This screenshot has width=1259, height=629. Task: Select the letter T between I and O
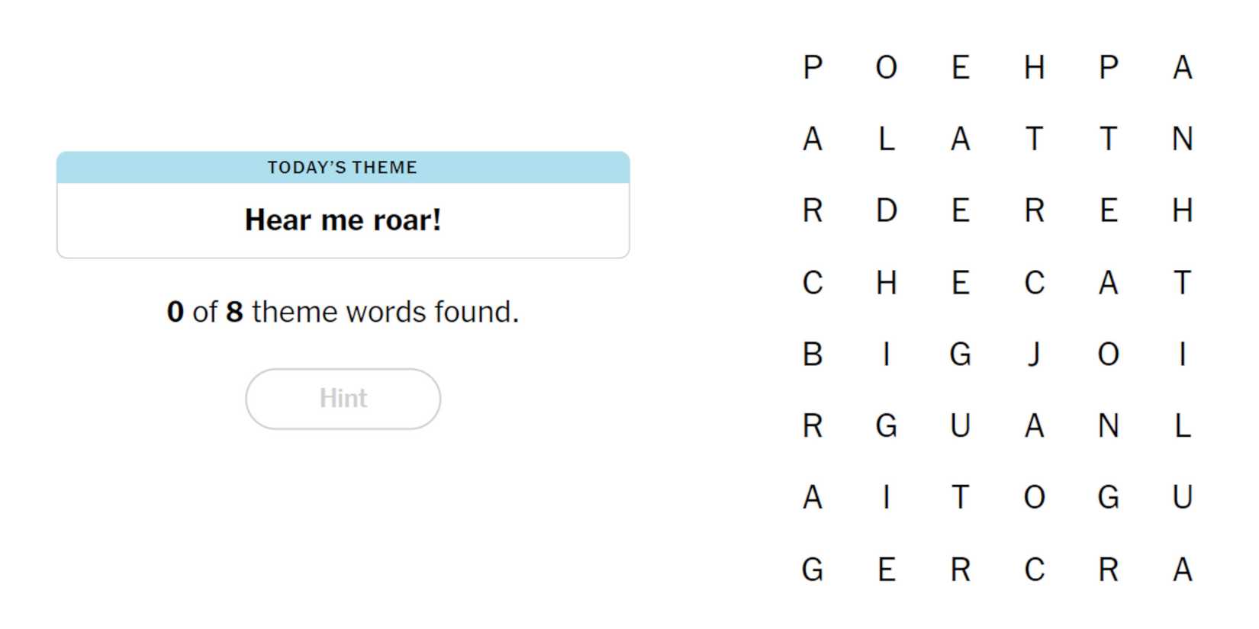click(x=960, y=497)
